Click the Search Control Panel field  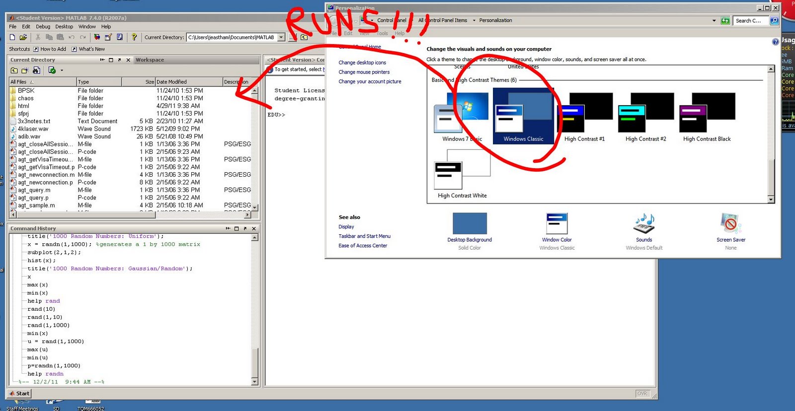[750, 20]
